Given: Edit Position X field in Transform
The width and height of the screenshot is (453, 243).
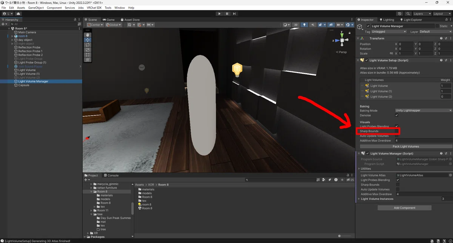Looking at the screenshot, I should point(406,44).
